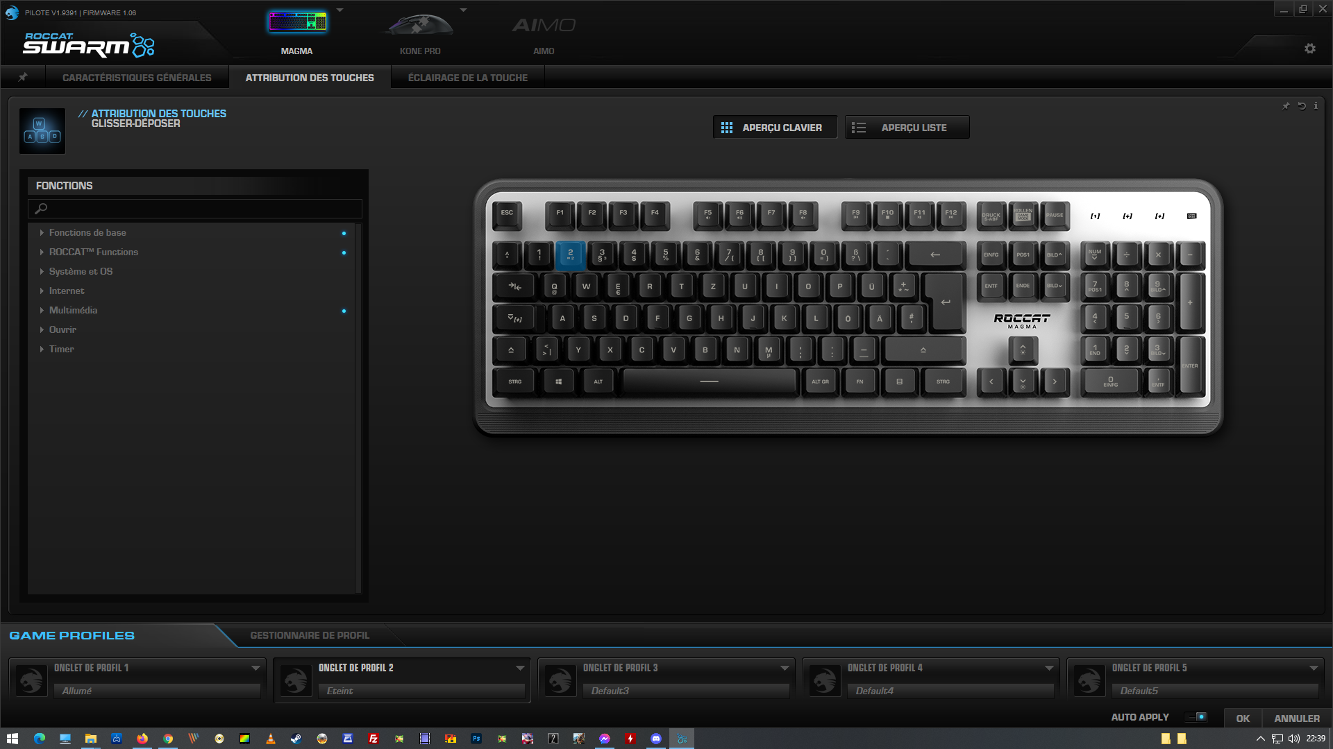Click the undo/reset arrow icon in panel
Image resolution: width=1333 pixels, height=749 pixels.
pos(1302,106)
